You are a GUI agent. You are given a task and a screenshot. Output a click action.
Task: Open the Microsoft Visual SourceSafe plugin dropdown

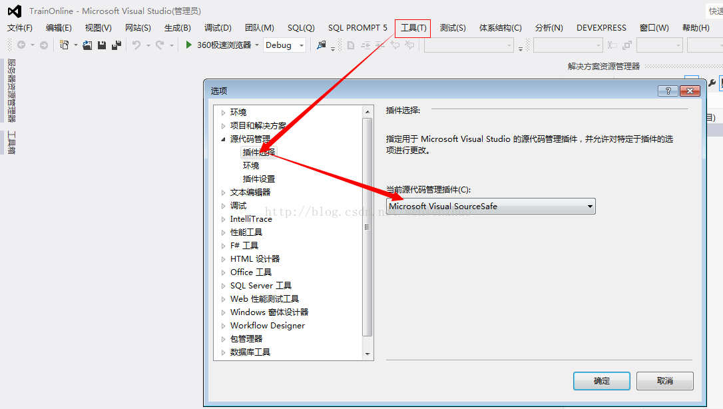coord(590,206)
